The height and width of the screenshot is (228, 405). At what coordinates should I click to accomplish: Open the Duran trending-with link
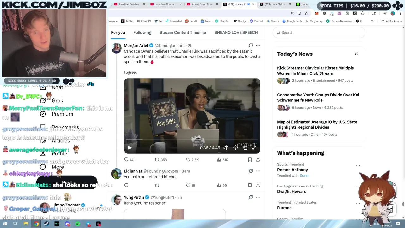[x=304, y=175]
